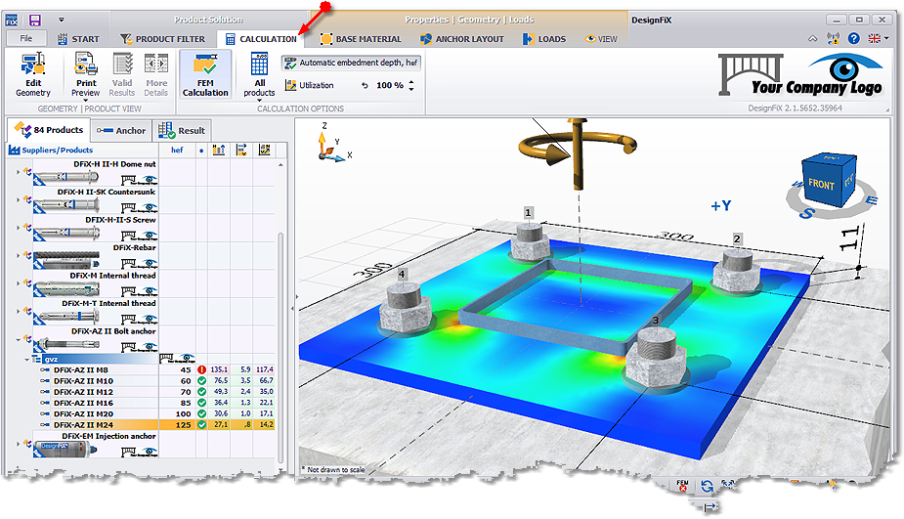904x519 pixels.
Task: Select the CALCULATION ribbon tab
Action: coord(261,39)
